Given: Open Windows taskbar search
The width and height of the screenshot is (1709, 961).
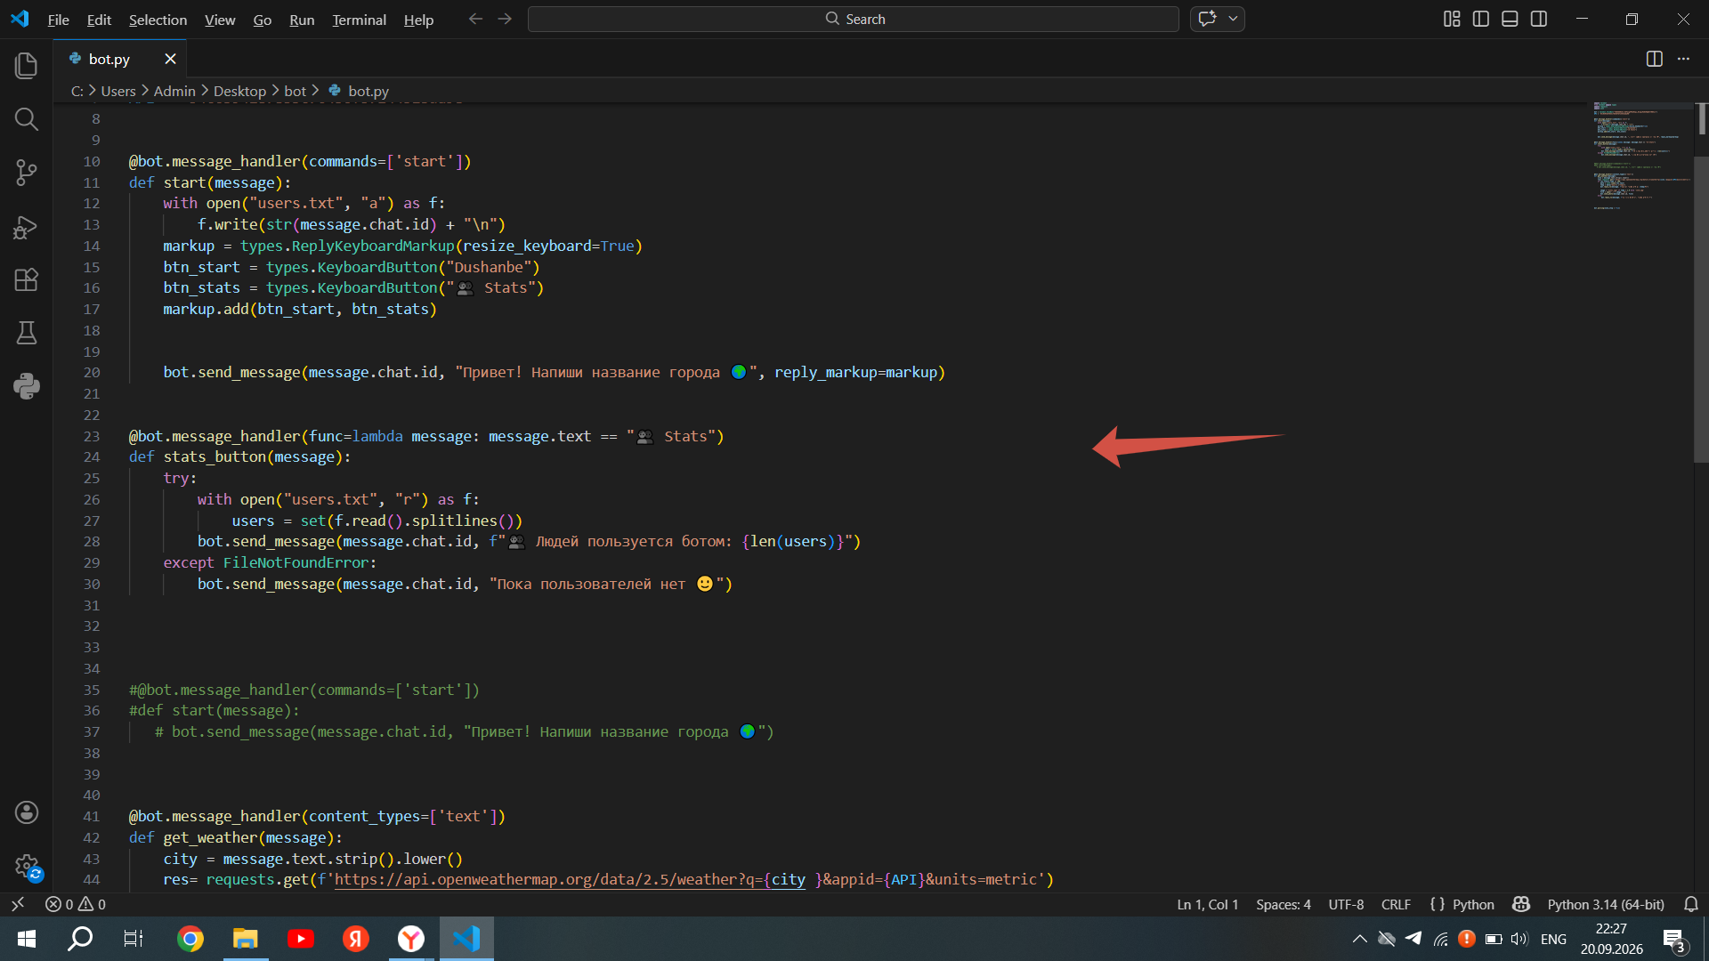Looking at the screenshot, I should pos(80,939).
